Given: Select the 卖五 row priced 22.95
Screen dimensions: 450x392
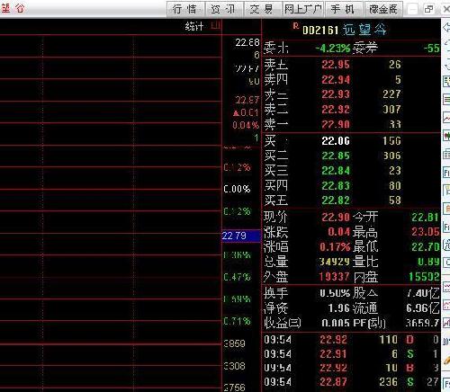Looking at the screenshot, I should pos(351,65).
